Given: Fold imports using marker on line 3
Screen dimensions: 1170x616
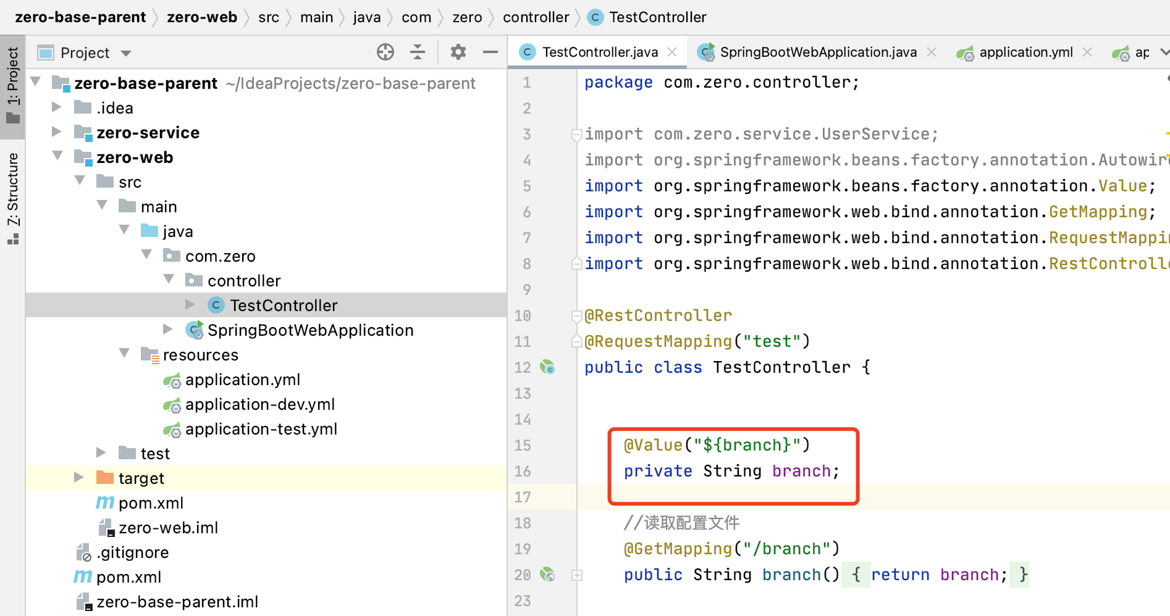Looking at the screenshot, I should (x=577, y=134).
